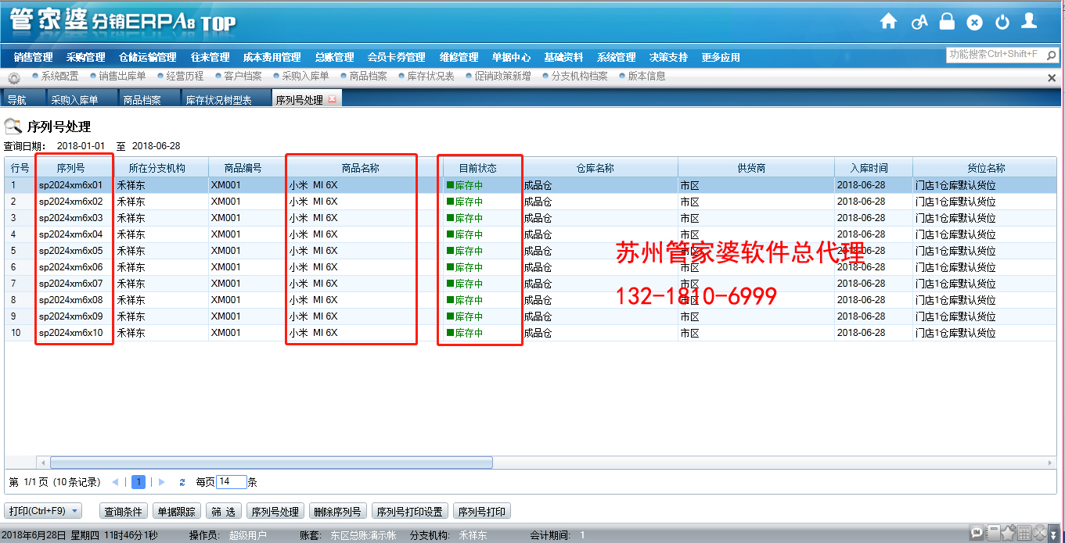Viewport: 1065px width, 543px height.
Task: Open the calculator icon in status bar
Action: (x=1024, y=533)
